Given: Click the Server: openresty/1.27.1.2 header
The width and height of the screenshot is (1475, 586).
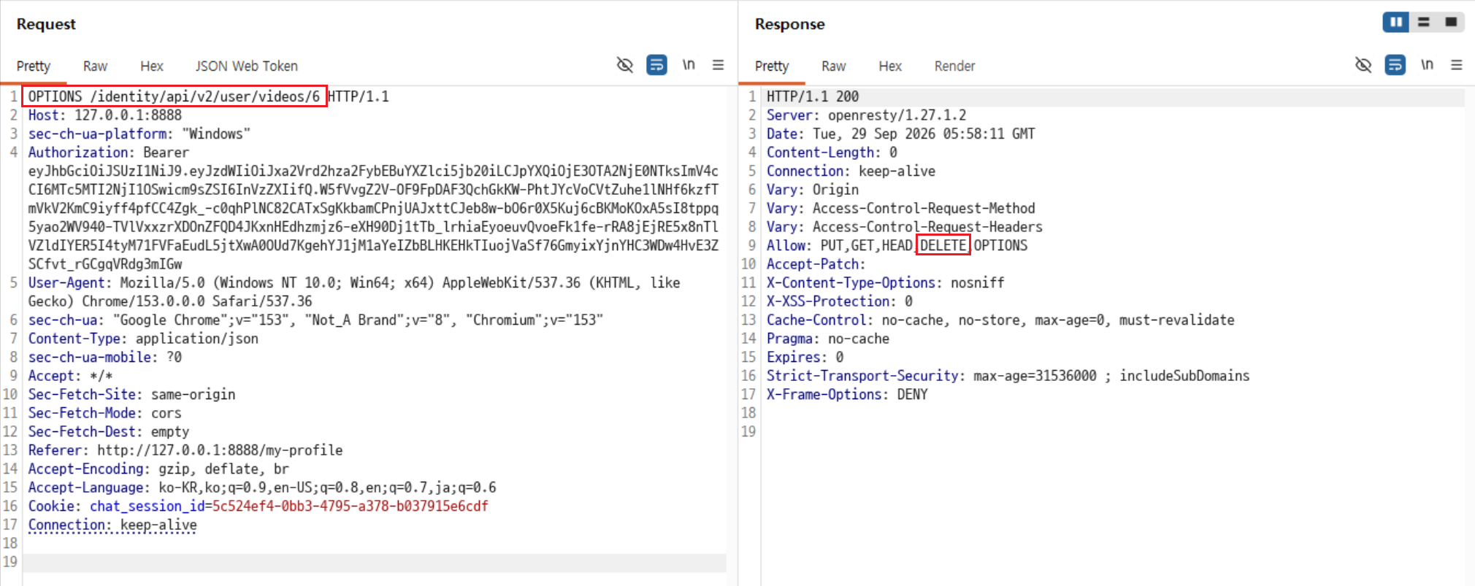Looking at the screenshot, I should pos(866,115).
